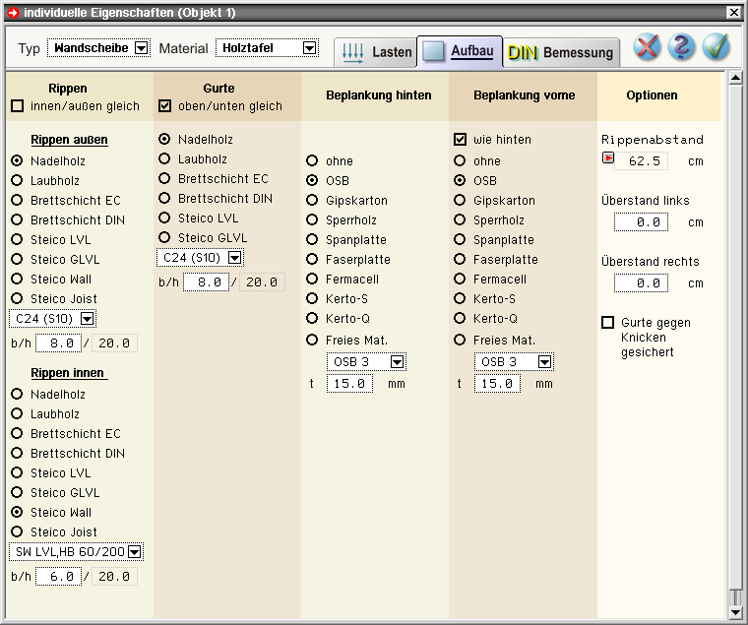The image size is (748, 625).
Task: Open the Lasten tab
Action: coord(377,52)
